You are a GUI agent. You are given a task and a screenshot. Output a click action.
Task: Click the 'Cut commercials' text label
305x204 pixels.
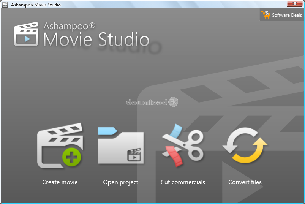183,182
